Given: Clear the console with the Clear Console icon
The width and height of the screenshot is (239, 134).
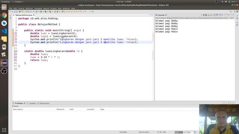Looking at the screenshot, I should click(x=208, y=15).
